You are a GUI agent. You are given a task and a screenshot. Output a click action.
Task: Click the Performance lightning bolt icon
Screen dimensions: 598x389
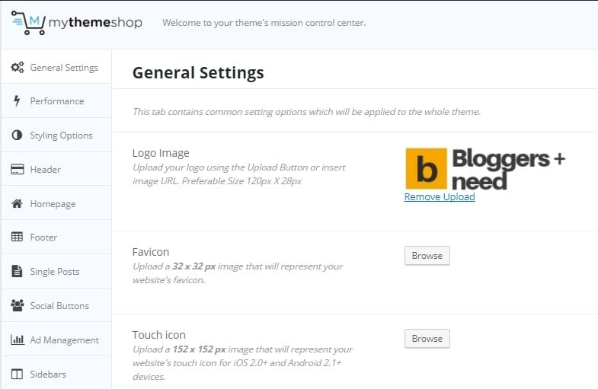point(17,100)
